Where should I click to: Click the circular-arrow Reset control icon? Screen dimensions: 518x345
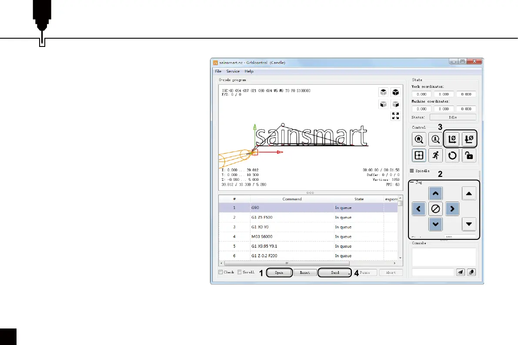pyautogui.click(x=452, y=156)
